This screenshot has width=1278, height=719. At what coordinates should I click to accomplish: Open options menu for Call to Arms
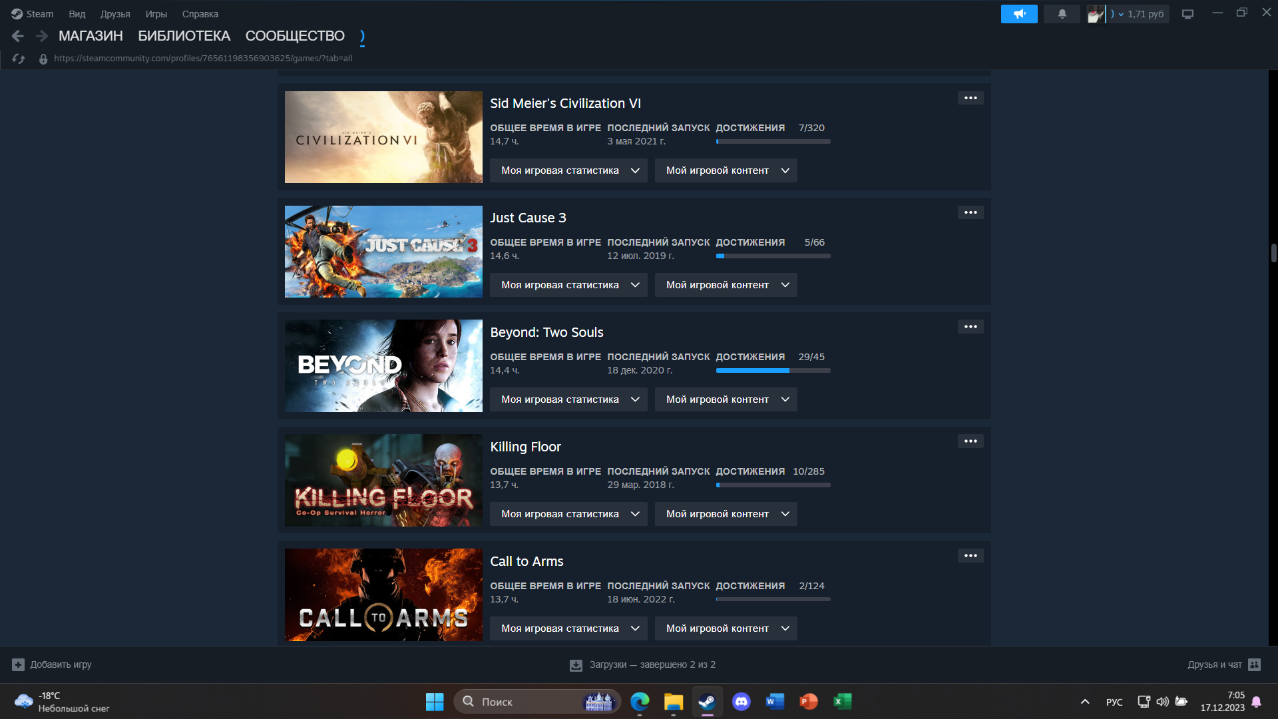tap(970, 556)
